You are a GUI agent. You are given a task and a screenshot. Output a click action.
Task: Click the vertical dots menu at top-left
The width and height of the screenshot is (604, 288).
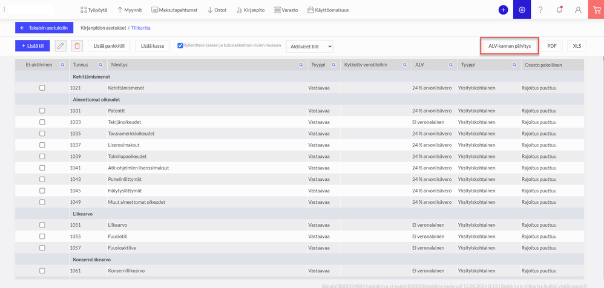[4, 9]
